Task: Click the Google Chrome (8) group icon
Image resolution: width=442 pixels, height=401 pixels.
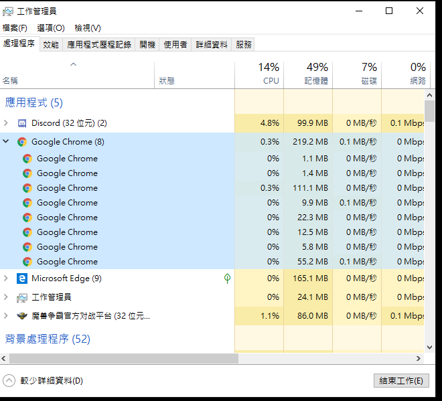Action: (22, 142)
